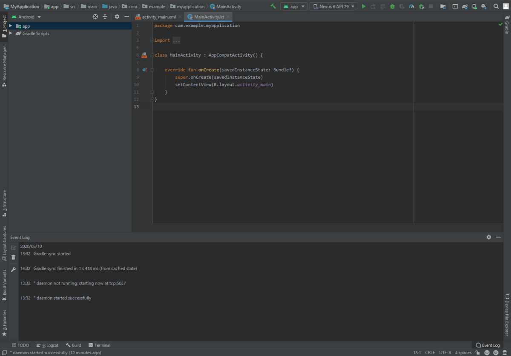Open Project panel gear options
511x356 pixels.
coord(117,17)
